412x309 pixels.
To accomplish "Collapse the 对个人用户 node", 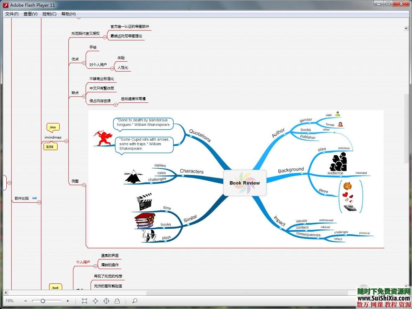I will [112, 68].
